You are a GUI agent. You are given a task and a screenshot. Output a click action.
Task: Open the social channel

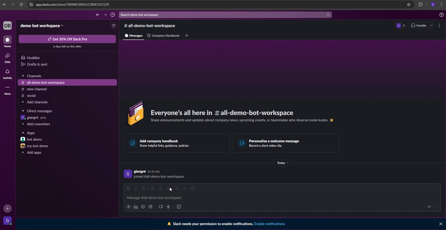(67, 96)
